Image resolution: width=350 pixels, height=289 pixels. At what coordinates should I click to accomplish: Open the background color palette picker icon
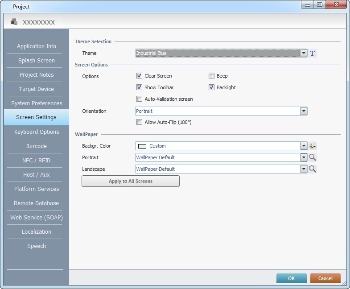(313, 146)
